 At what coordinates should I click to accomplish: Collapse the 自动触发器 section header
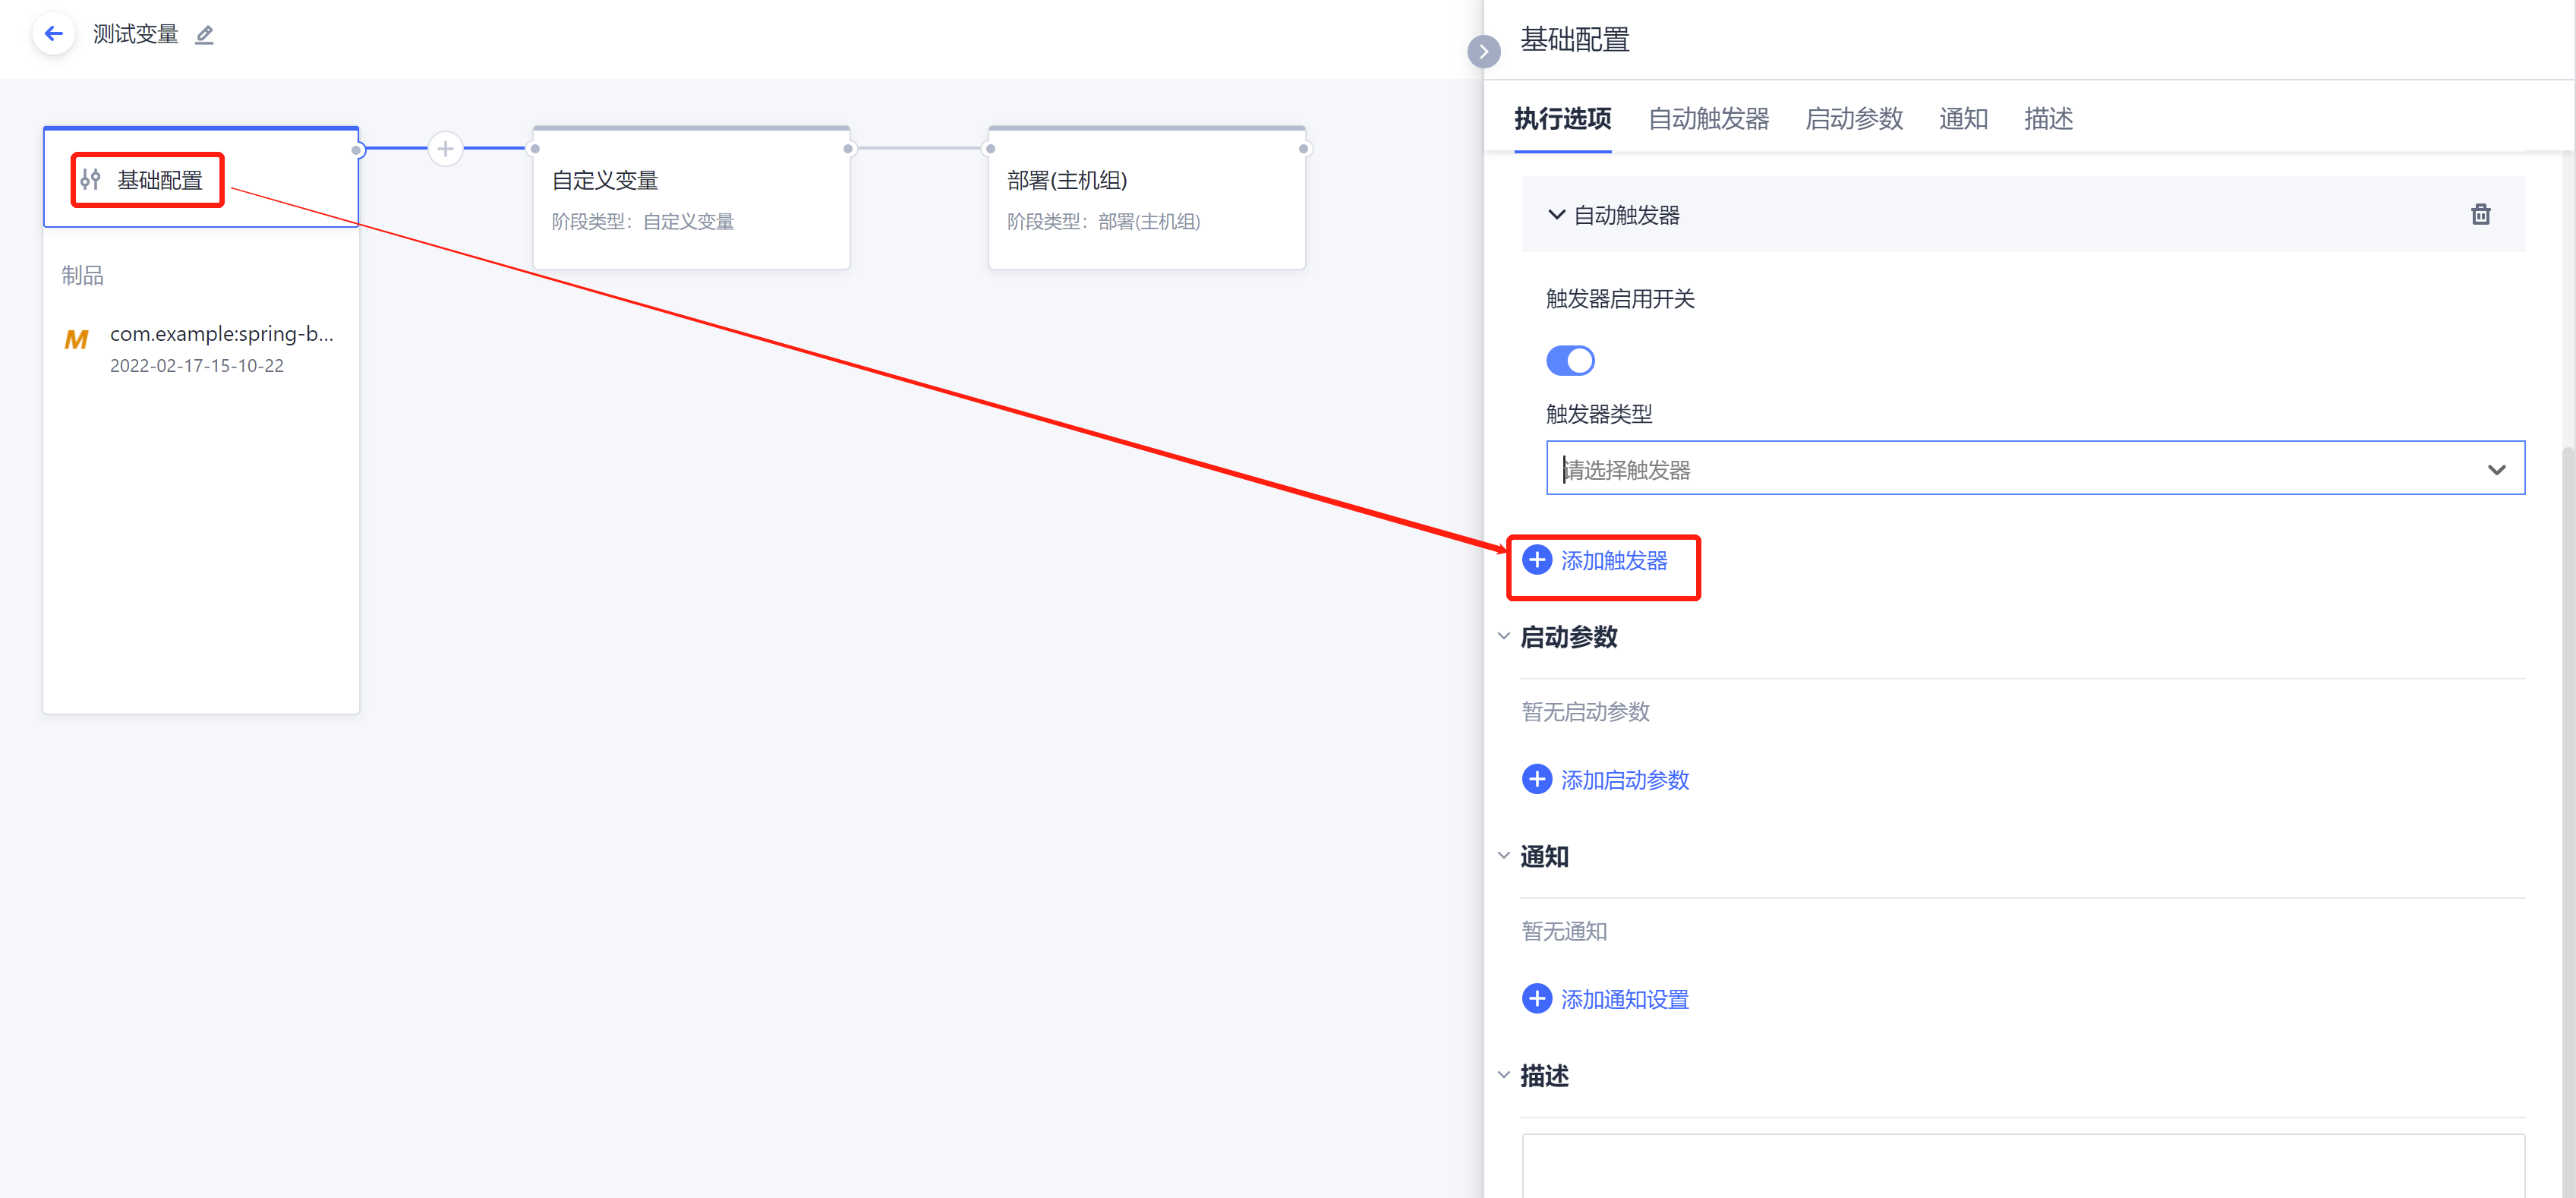point(2023,214)
